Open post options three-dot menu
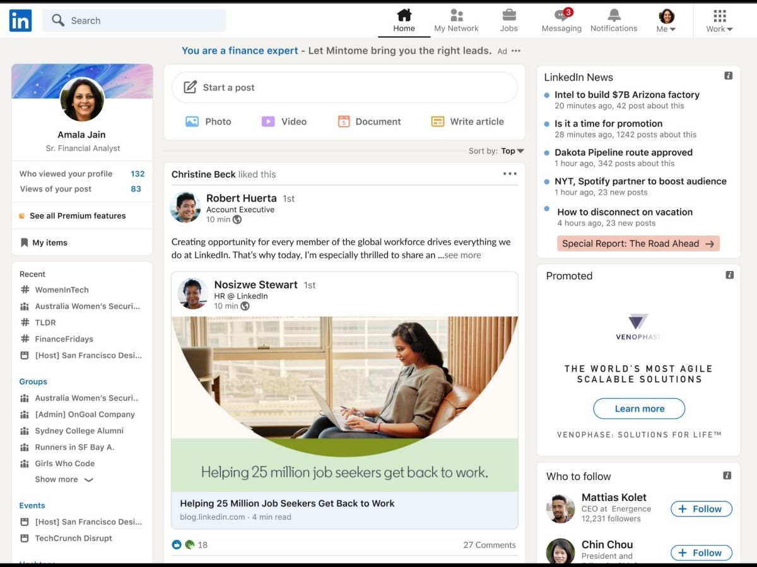 click(x=510, y=174)
